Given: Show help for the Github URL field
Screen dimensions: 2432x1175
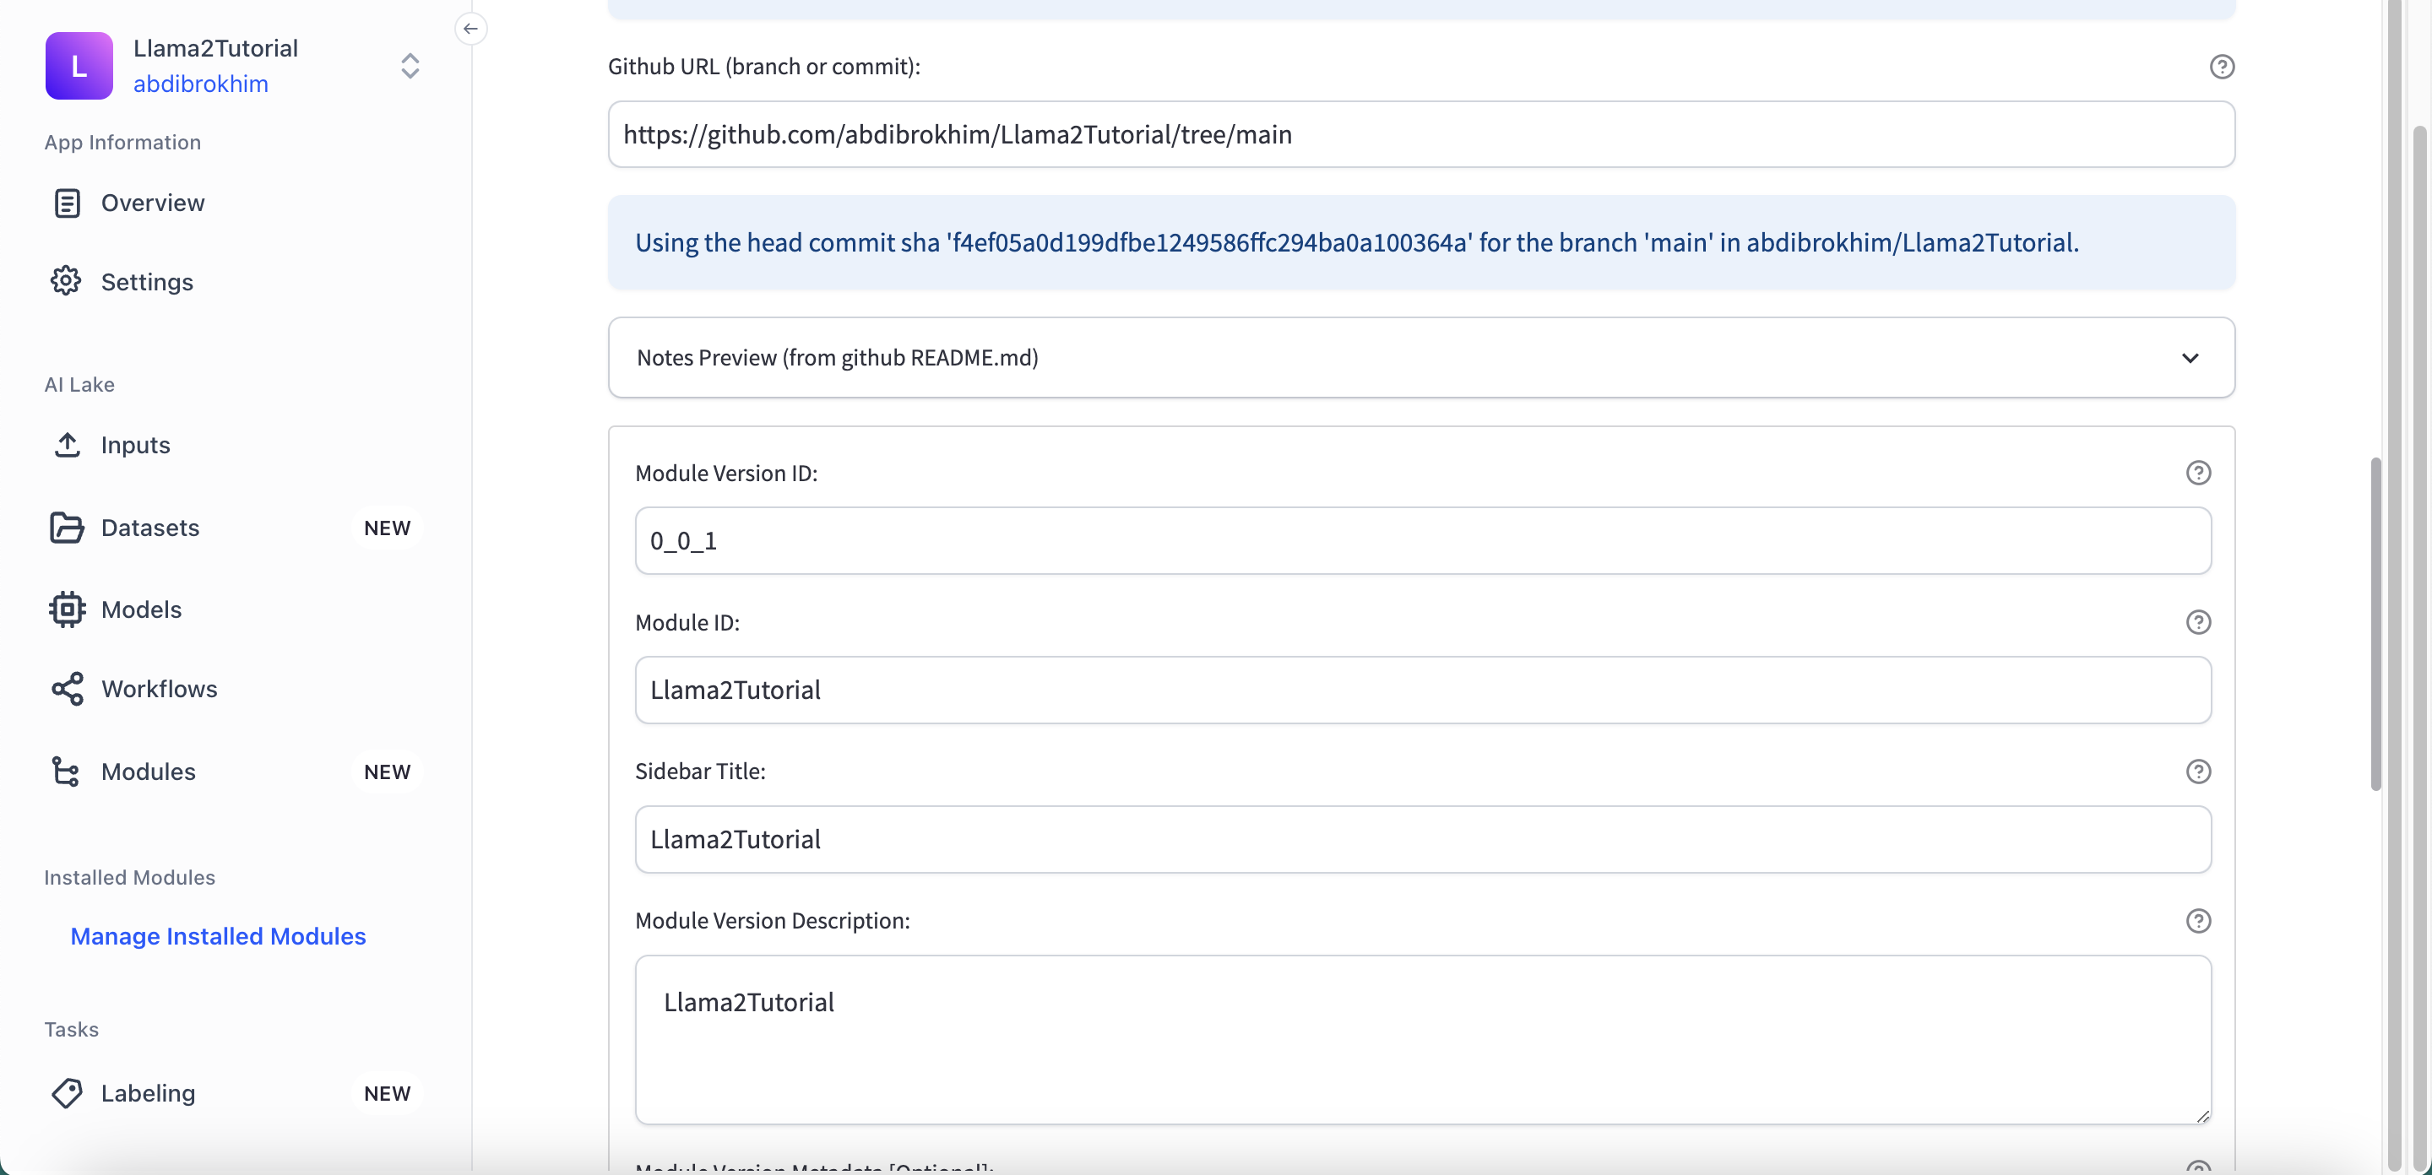Looking at the screenshot, I should click(x=2222, y=66).
